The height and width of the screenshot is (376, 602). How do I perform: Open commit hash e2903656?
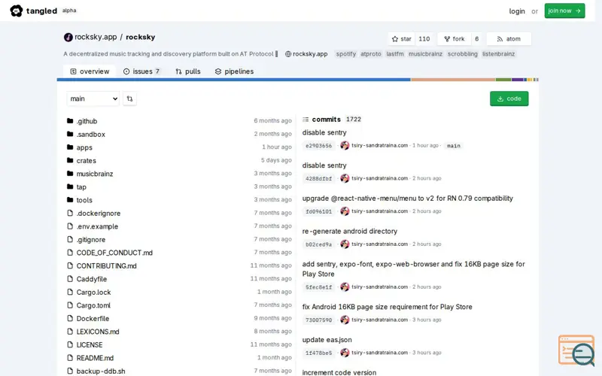318,146
